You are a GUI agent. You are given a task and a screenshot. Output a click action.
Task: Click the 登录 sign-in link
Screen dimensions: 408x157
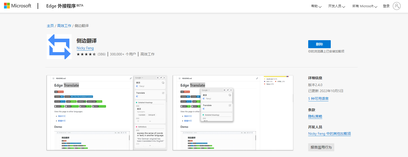(386, 6)
